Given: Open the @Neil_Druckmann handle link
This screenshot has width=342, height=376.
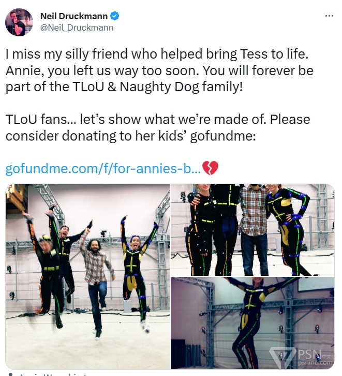Looking at the screenshot, I should 77,27.
